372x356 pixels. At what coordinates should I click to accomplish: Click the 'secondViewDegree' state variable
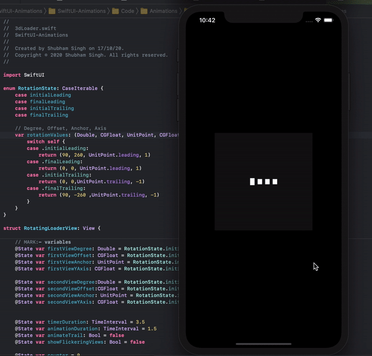pos(71,282)
